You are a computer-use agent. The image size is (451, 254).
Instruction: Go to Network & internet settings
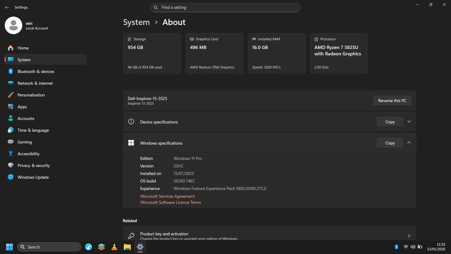[x=35, y=83]
